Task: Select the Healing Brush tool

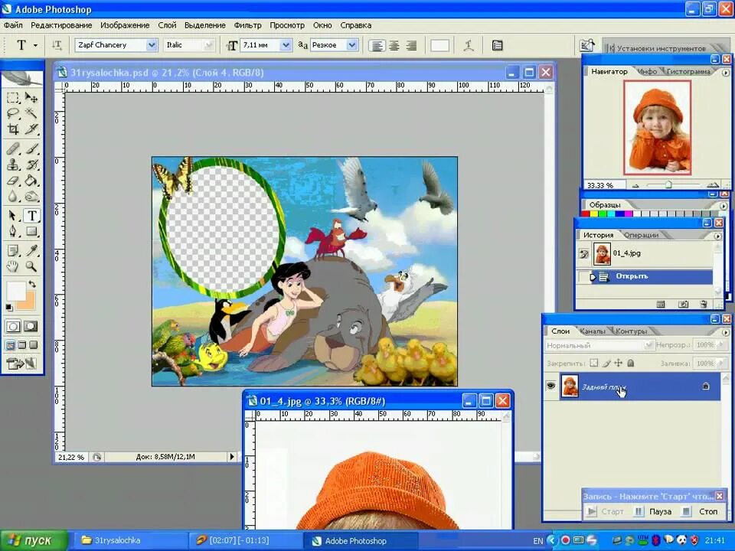Action: tap(13, 149)
